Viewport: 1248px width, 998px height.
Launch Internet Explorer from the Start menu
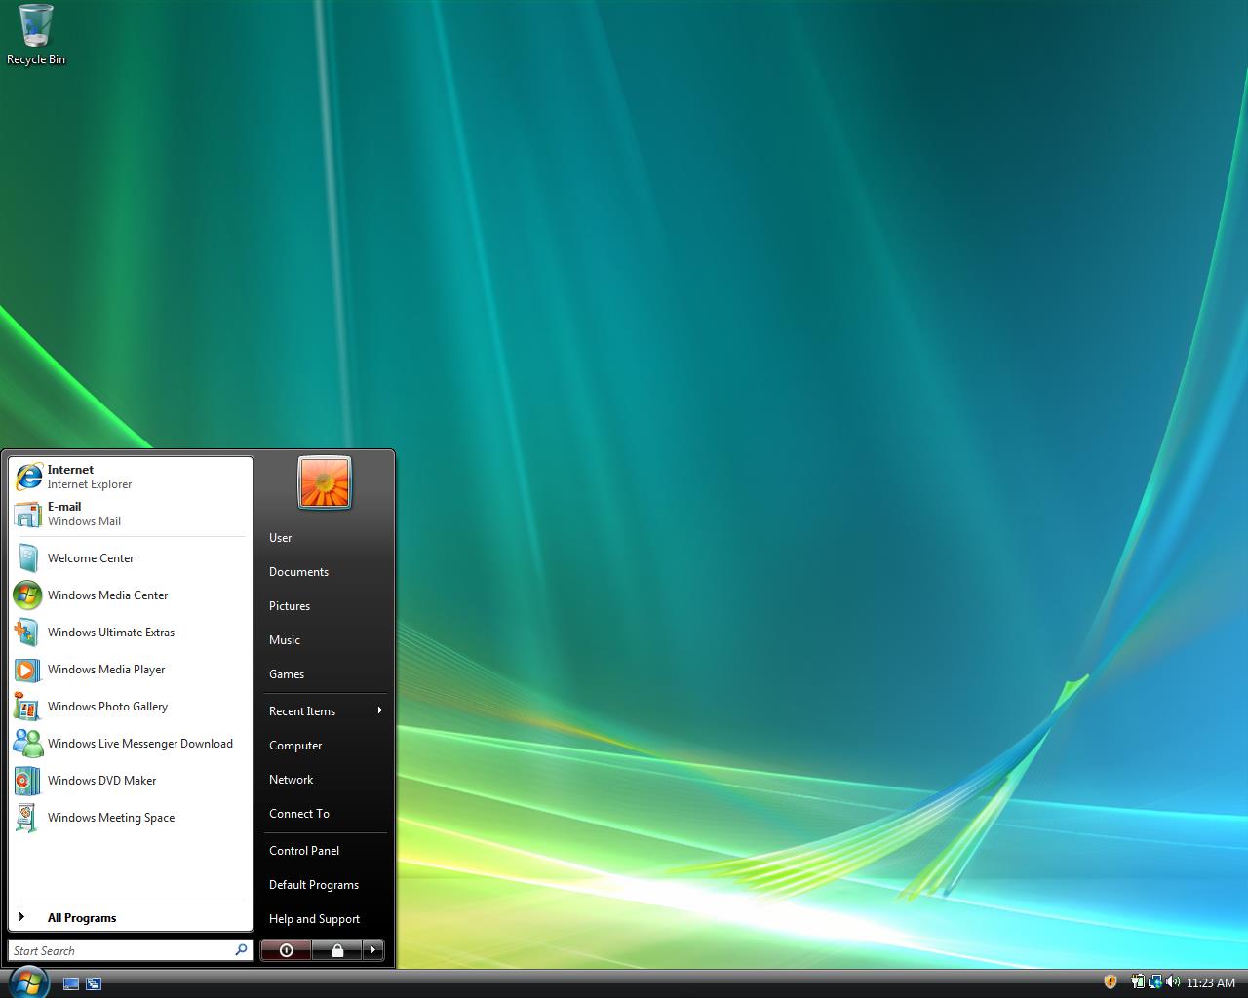coord(89,477)
